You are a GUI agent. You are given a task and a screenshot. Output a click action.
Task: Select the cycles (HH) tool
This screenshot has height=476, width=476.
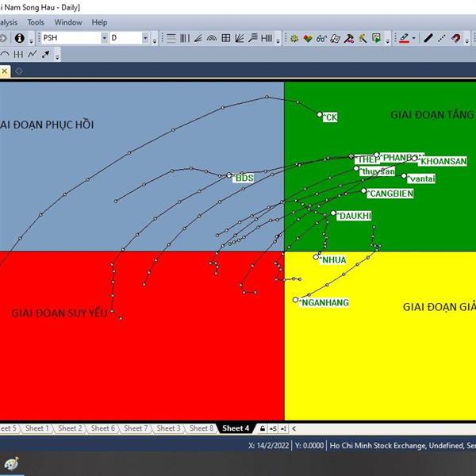coord(18,54)
